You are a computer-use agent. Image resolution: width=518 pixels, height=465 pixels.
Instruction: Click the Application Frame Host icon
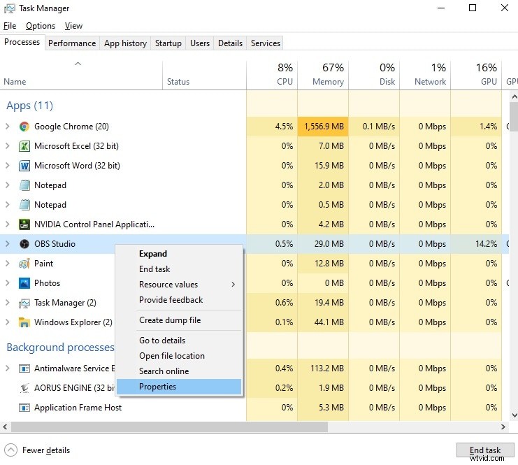point(24,408)
